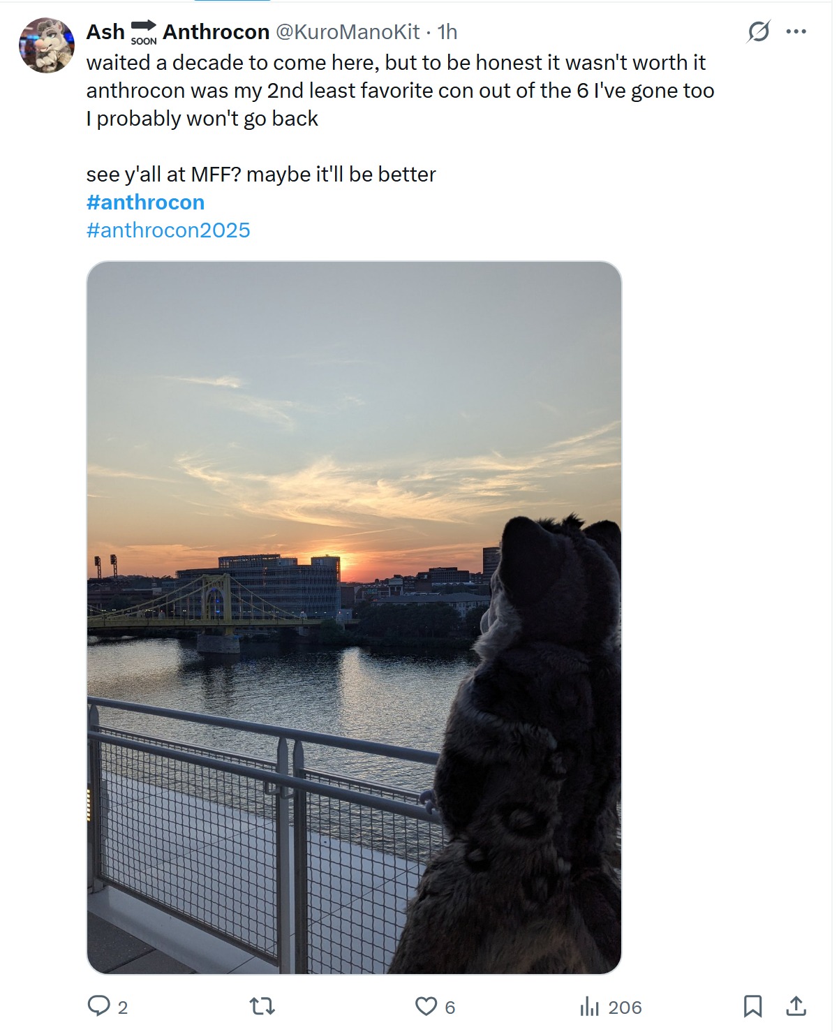Open the fursuit profile avatar
This screenshot has height=1032, width=839.
pos(46,45)
